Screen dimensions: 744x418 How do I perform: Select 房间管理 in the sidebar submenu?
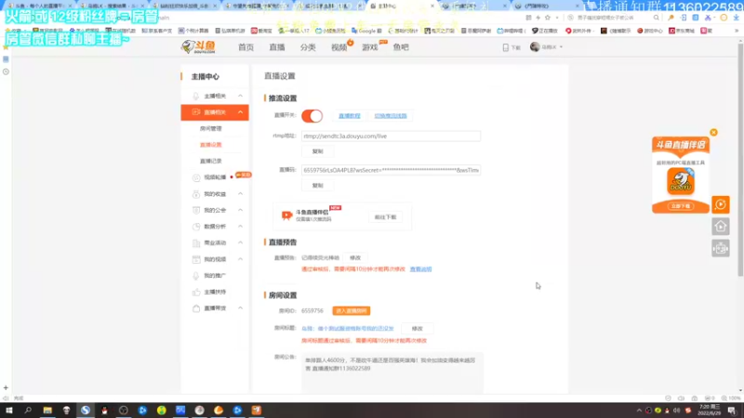[x=211, y=128]
